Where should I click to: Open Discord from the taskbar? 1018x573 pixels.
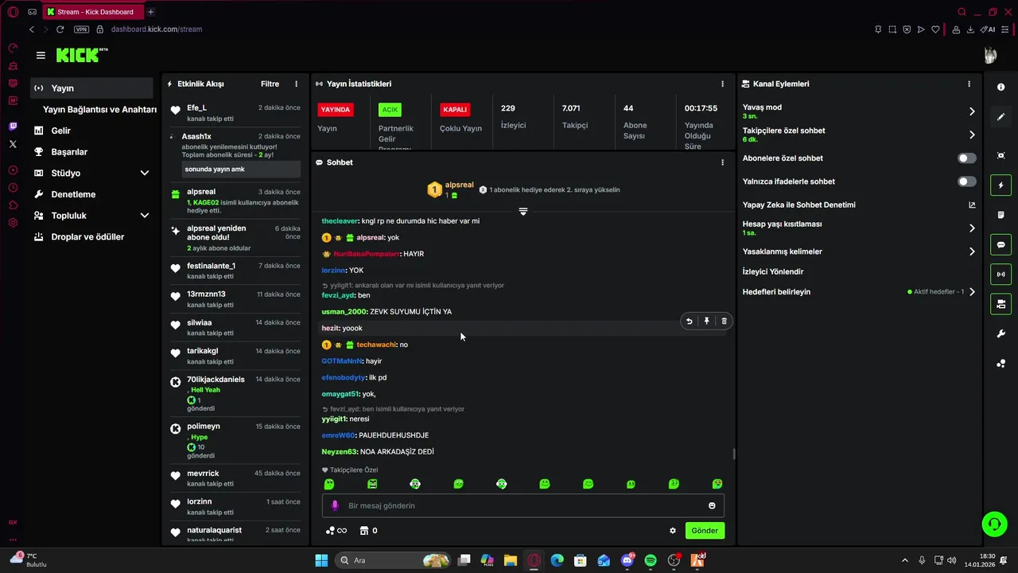[628, 560]
